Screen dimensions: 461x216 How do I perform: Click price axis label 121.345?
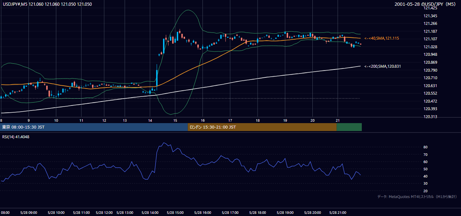(x=430, y=16)
